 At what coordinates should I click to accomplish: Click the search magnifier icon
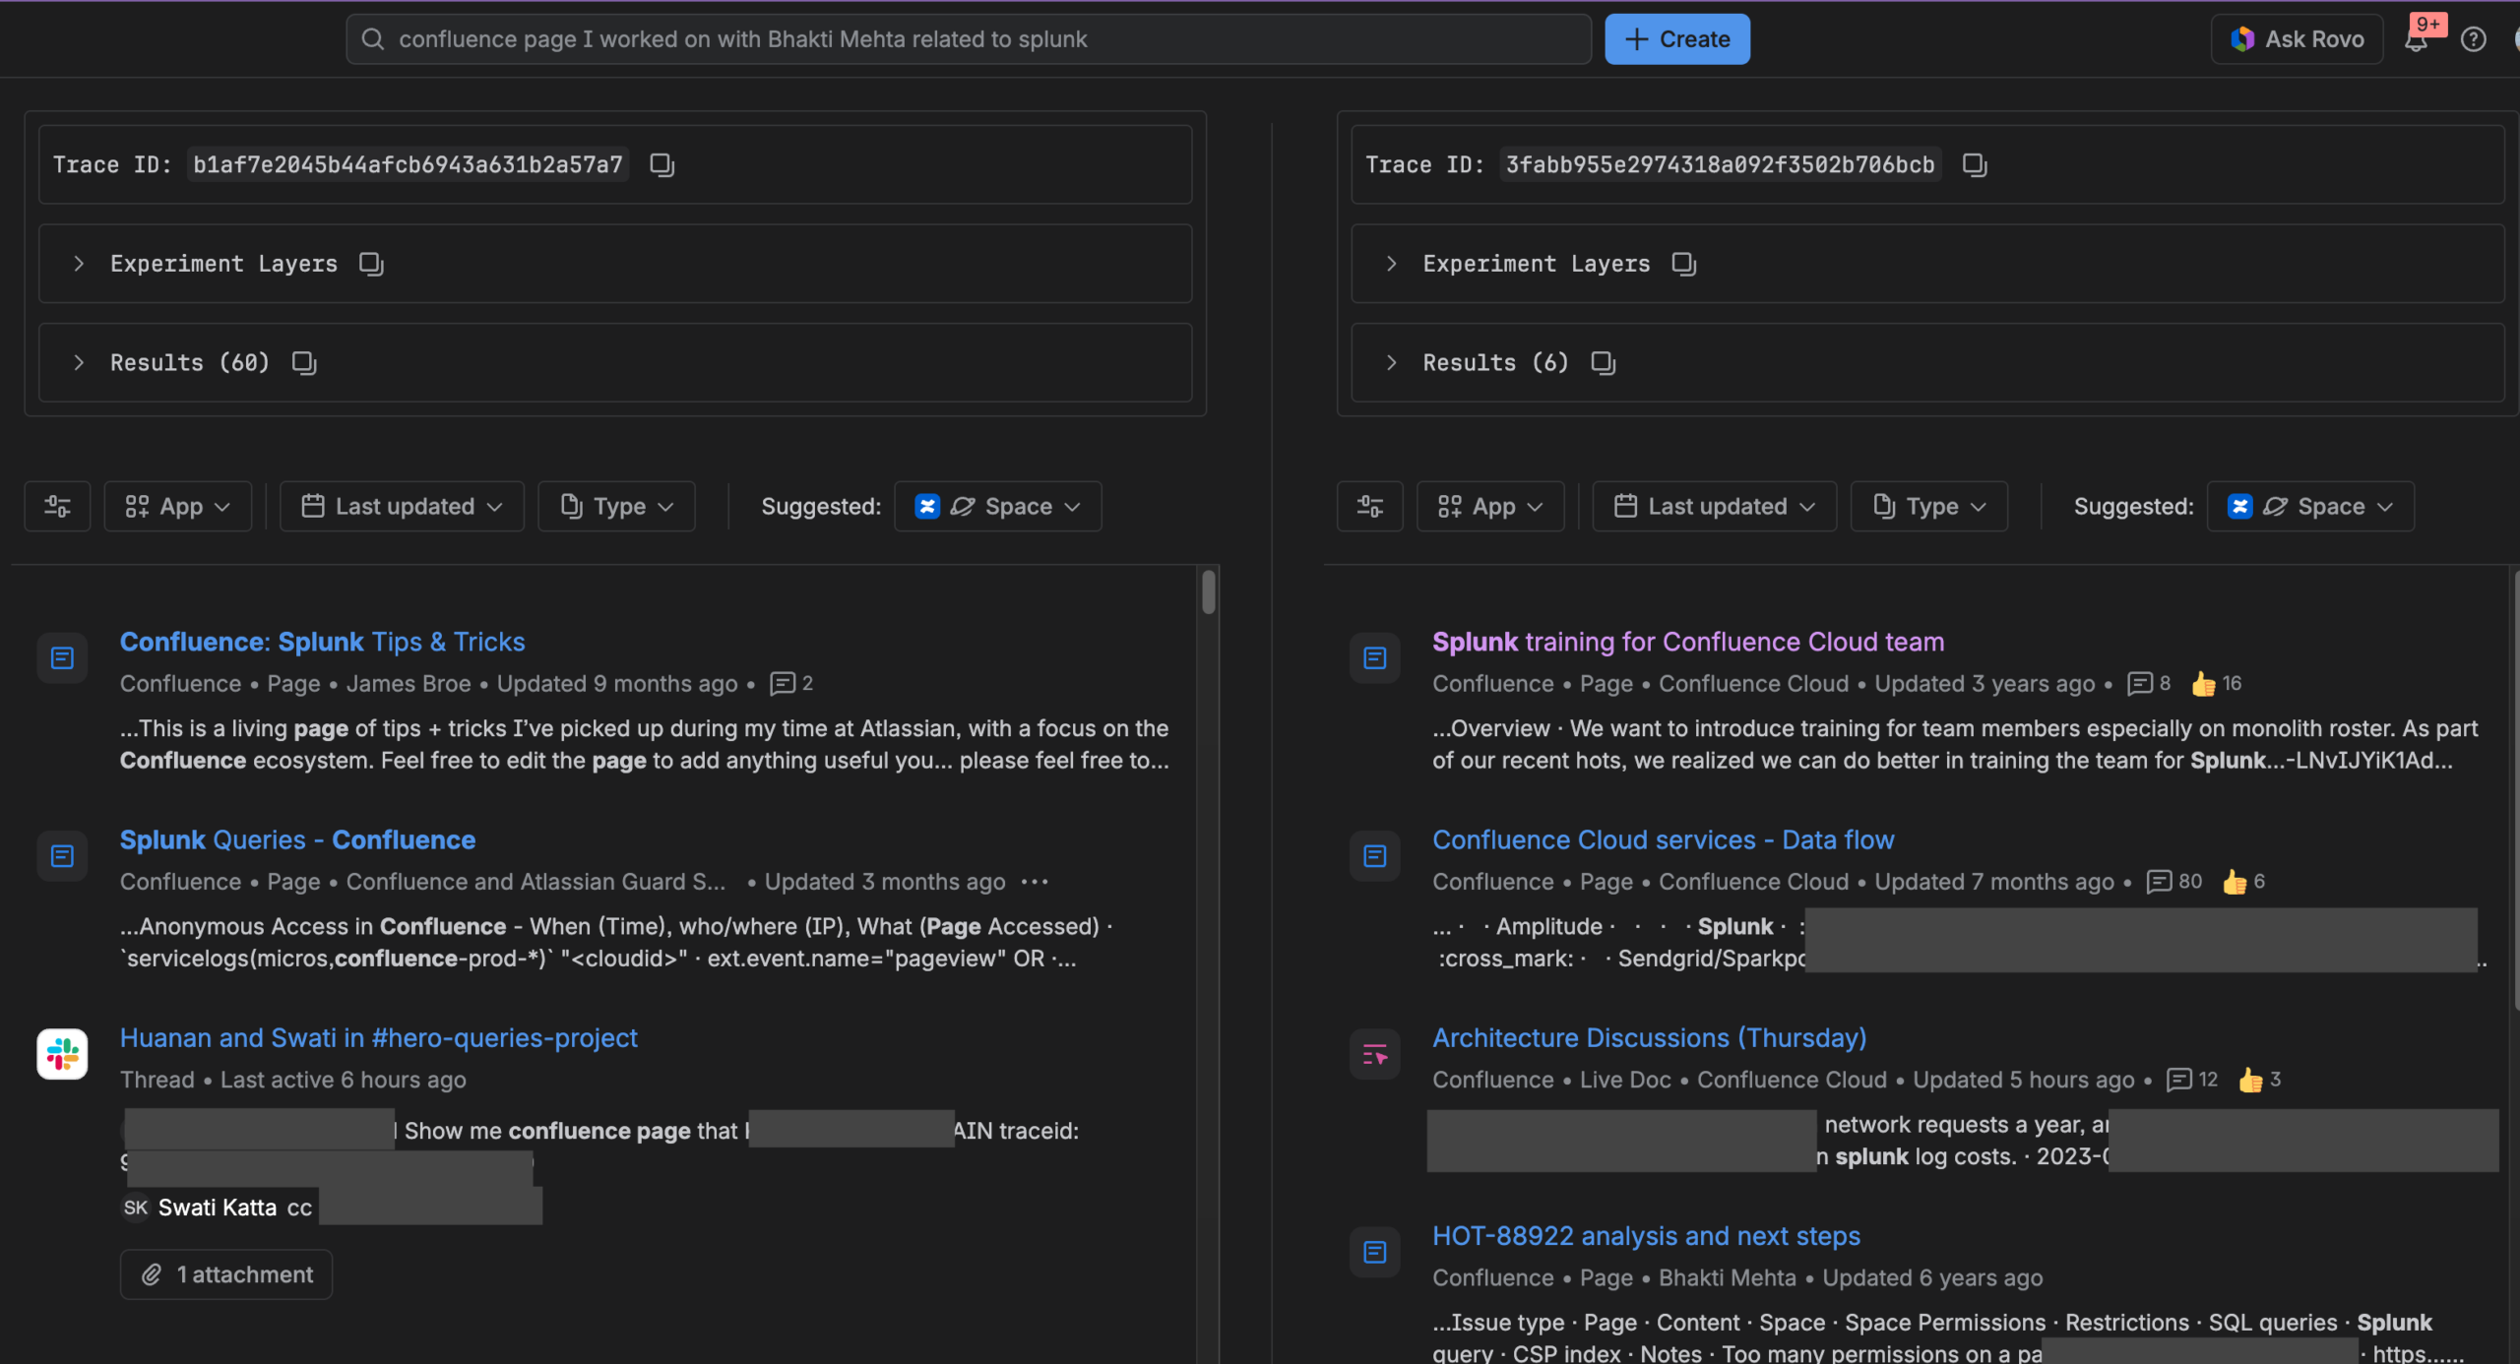373,39
